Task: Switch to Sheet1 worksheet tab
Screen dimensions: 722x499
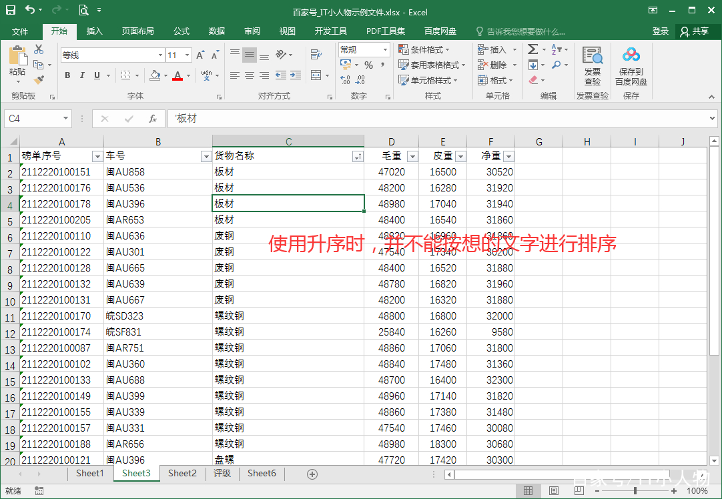Action: (x=90, y=473)
